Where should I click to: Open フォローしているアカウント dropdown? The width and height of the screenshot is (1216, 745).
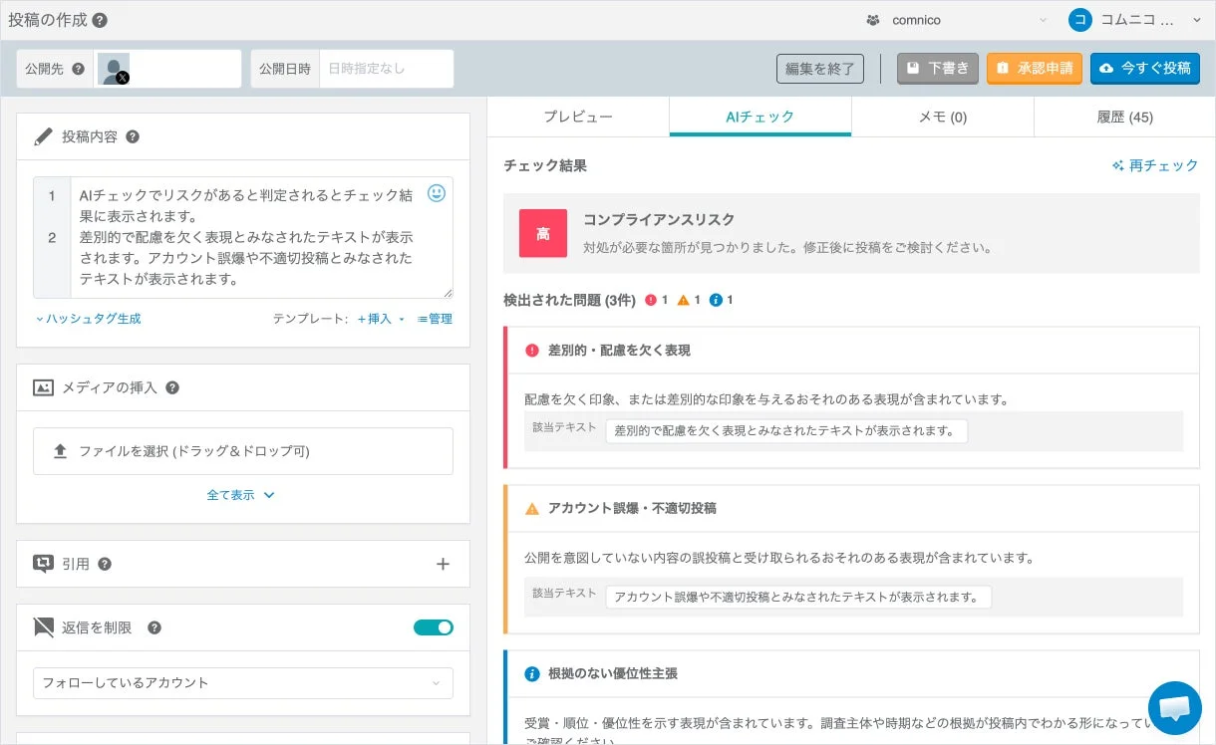tap(243, 683)
